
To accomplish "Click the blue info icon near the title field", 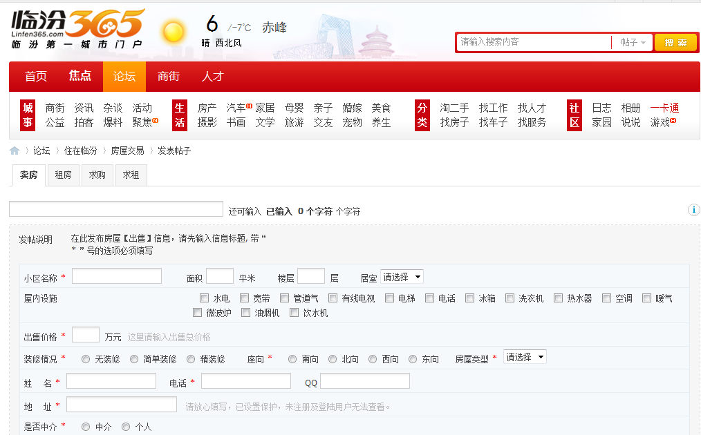I will (693, 211).
